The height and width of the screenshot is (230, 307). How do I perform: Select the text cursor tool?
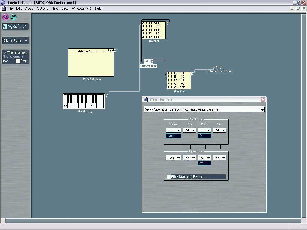click(19, 26)
